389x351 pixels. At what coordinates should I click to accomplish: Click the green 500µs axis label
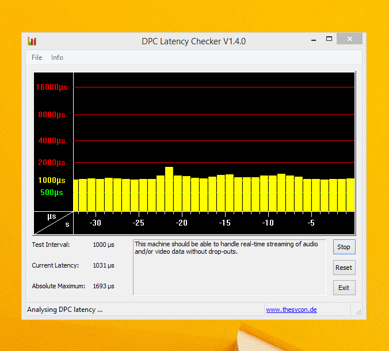pyautogui.click(x=52, y=192)
